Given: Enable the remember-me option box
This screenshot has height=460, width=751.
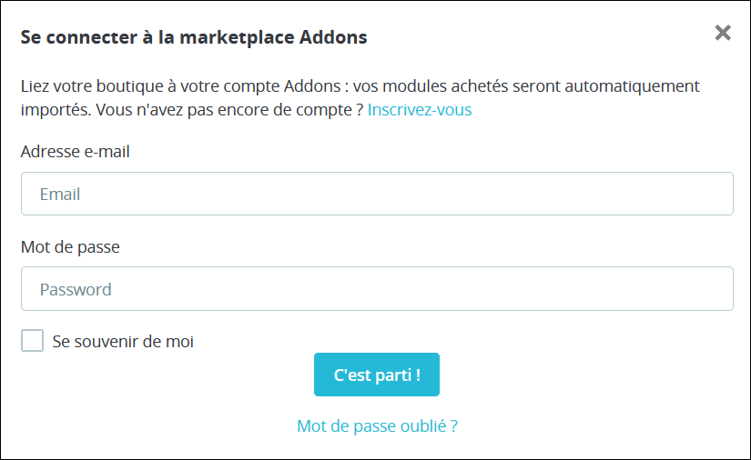Looking at the screenshot, I should pyautogui.click(x=33, y=341).
